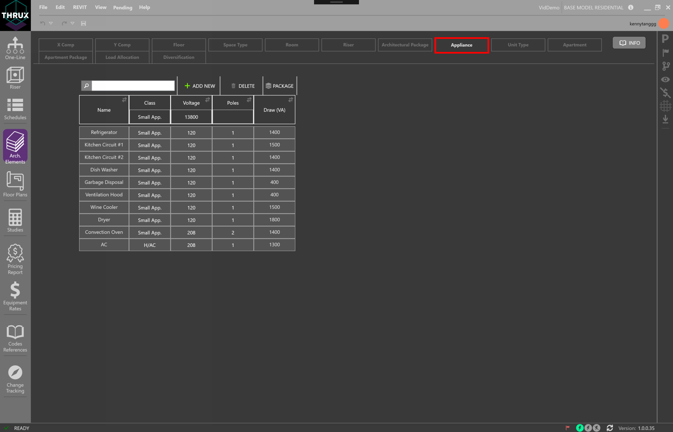Click the refresh sync icon in status bar

coord(610,428)
